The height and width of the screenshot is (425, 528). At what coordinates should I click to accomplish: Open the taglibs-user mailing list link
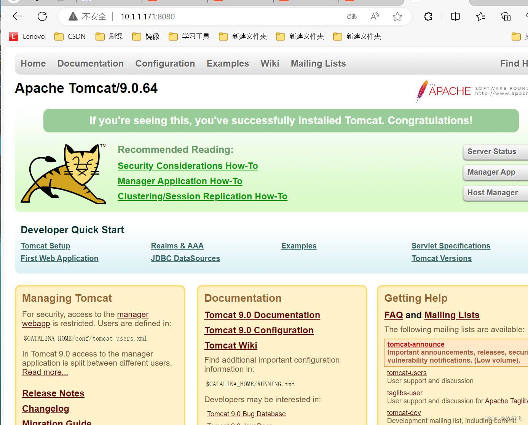click(405, 393)
